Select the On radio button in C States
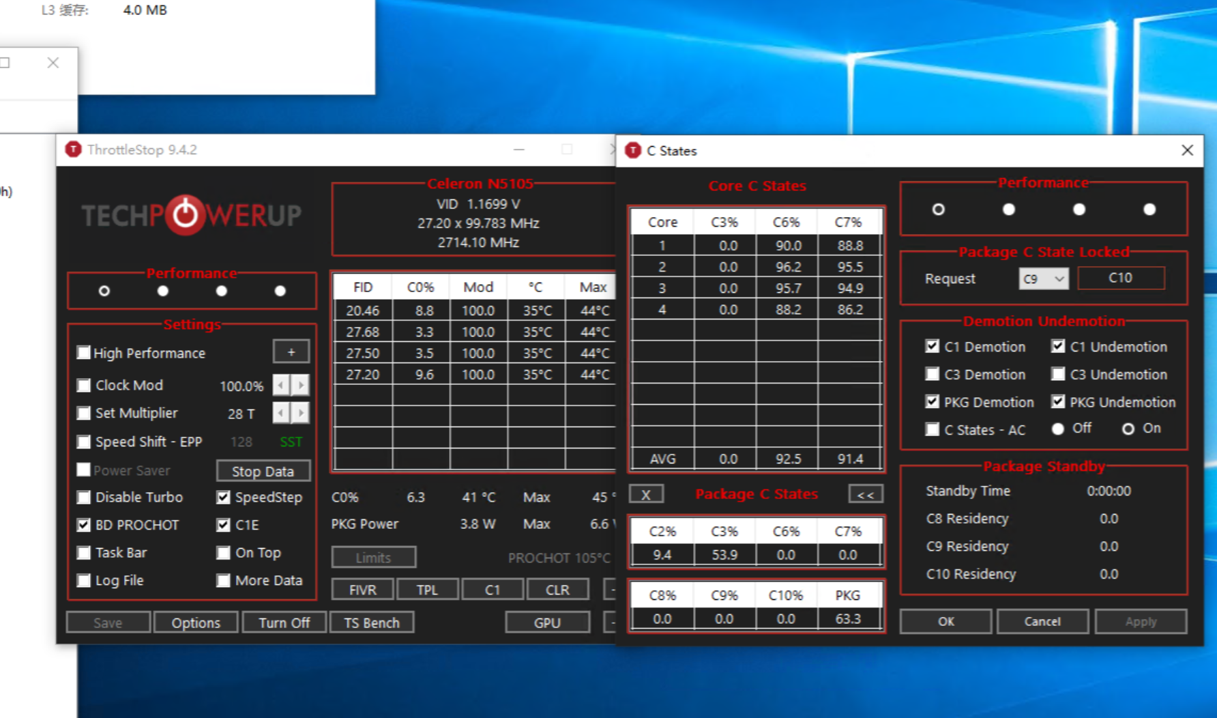Viewport: 1217px width, 718px height. pos(1128,429)
